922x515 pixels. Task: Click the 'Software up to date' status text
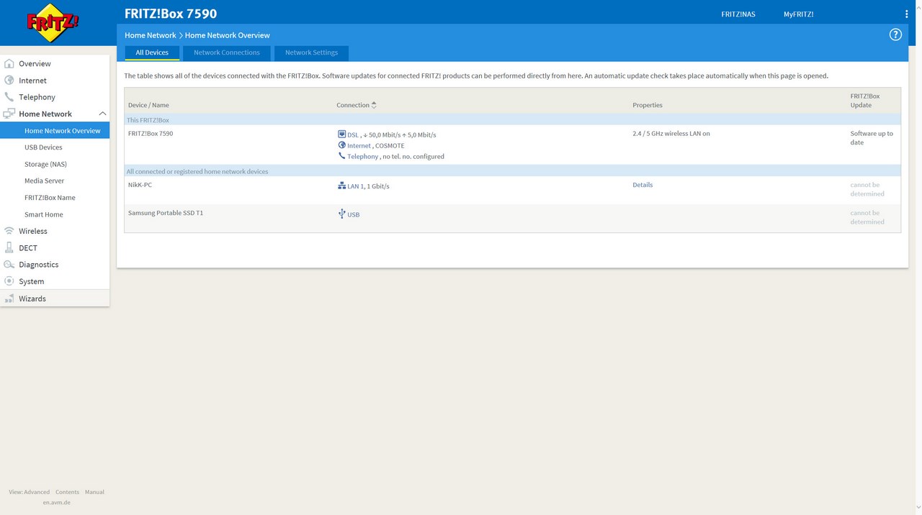(872, 137)
